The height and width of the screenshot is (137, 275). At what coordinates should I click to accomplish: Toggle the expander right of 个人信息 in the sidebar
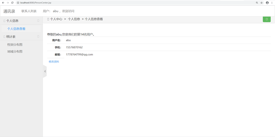tap(38, 21)
